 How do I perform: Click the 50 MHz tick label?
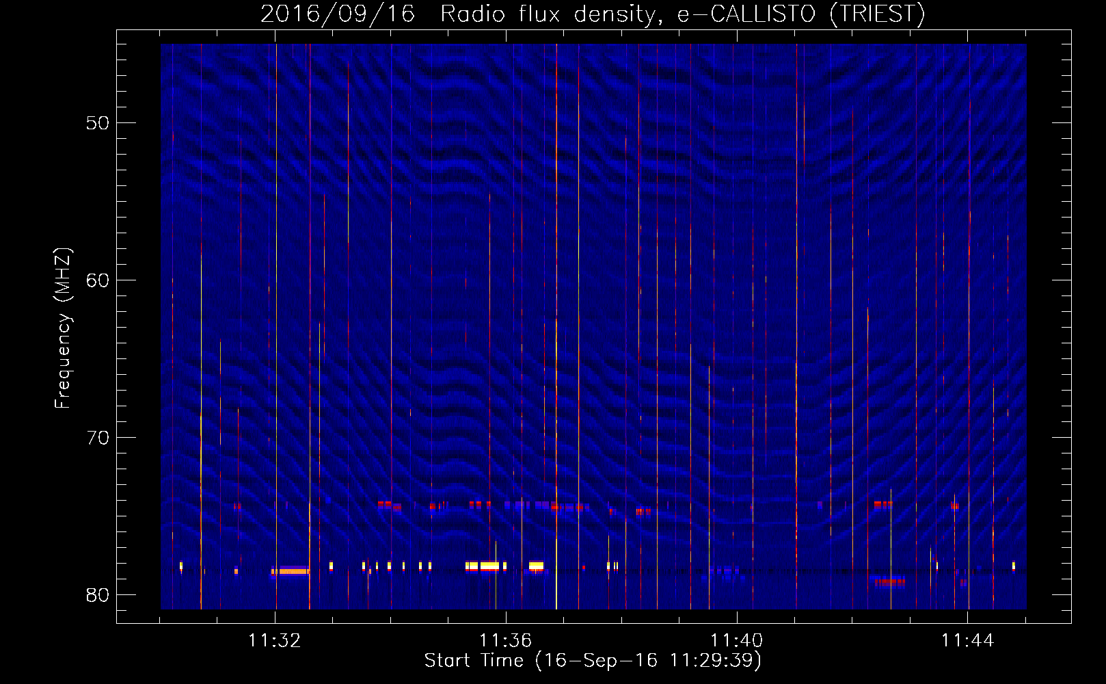[x=98, y=123]
